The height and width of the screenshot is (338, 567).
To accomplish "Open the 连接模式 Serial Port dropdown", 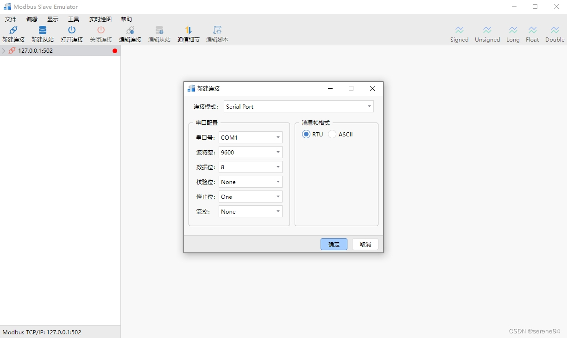I will (x=299, y=106).
